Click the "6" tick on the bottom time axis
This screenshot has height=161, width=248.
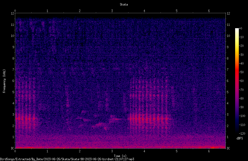pos(209,151)
